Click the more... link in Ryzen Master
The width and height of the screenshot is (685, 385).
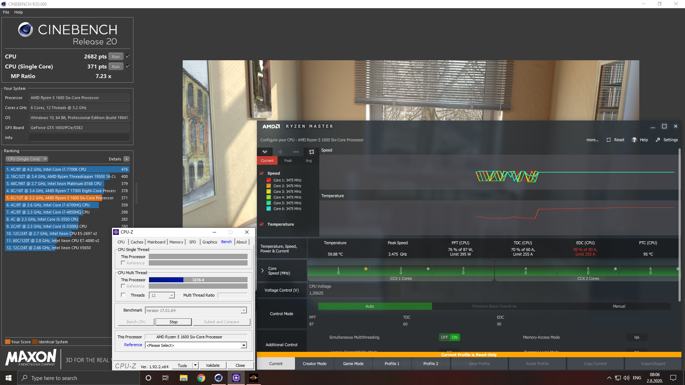coord(592,139)
